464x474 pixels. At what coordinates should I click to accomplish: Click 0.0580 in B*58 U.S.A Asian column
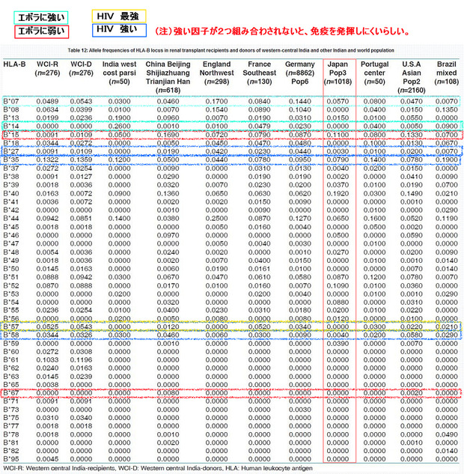tap(412, 335)
